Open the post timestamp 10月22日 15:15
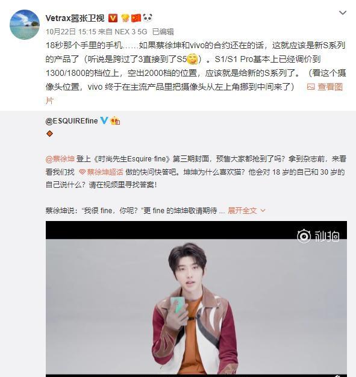Image resolution: width=356 pixels, height=377 pixels. pyautogui.click(x=70, y=32)
